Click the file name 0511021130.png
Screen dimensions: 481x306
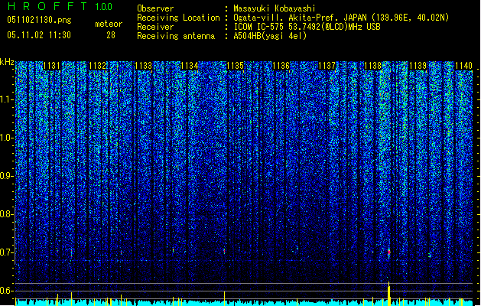(39, 20)
